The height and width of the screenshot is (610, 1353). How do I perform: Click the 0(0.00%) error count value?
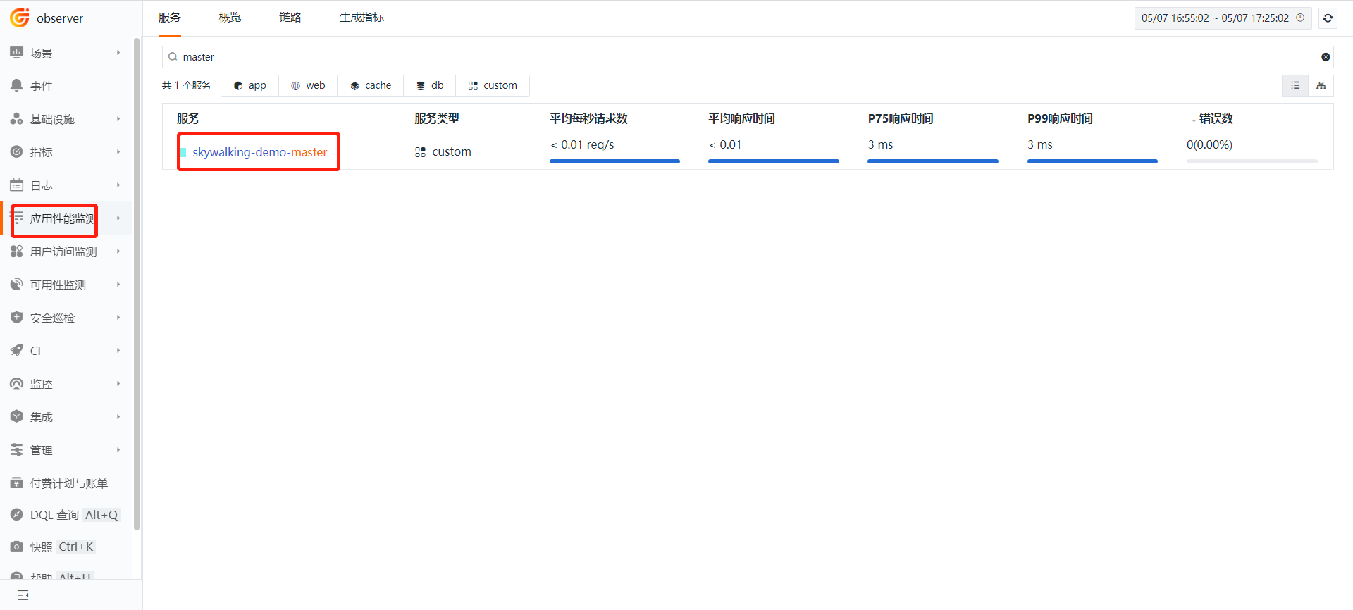[x=1209, y=145]
